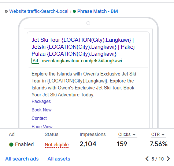The width and height of the screenshot is (174, 166).
Task: Click the Impressions column header
Action: pyautogui.click(x=93, y=134)
